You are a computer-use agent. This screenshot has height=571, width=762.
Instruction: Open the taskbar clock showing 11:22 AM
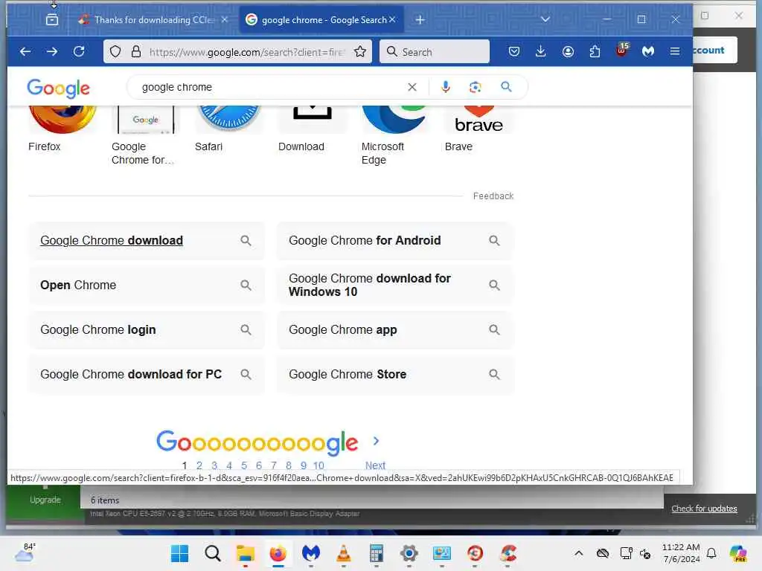[681, 553]
